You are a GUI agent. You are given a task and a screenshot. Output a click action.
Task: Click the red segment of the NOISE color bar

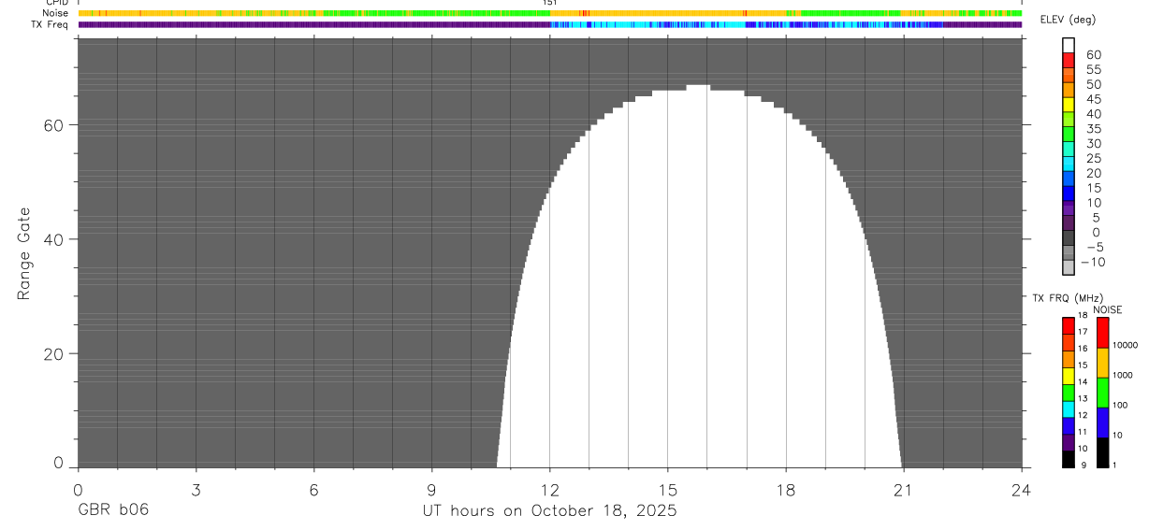point(1102,332)
